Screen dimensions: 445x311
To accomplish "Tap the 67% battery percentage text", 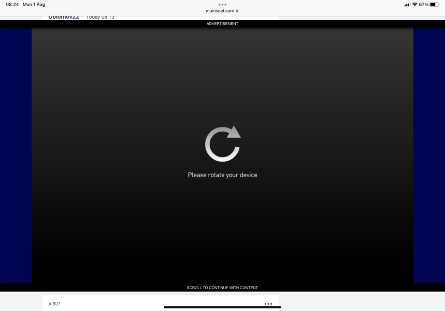I will pyautogui.click(x=423, y=5).
